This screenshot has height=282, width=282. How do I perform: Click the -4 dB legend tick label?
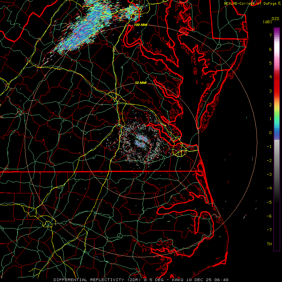tap(269, 188)
